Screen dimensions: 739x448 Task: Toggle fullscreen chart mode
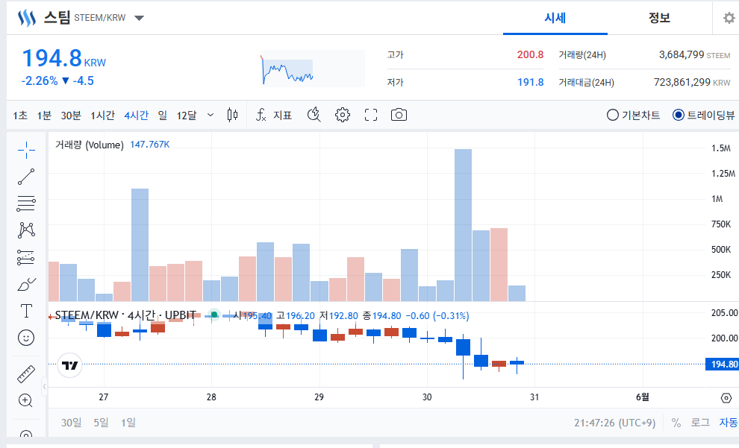pos(371,115)
